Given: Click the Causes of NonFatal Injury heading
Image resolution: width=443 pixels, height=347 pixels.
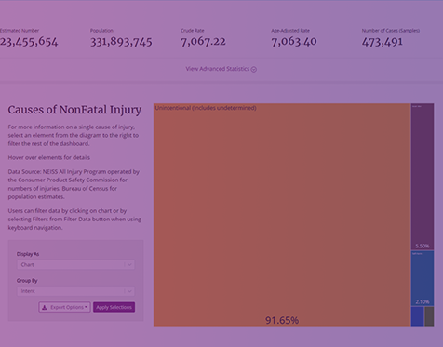Looking at the screenshot, I should pyautogui.click(x=74, y=110).
